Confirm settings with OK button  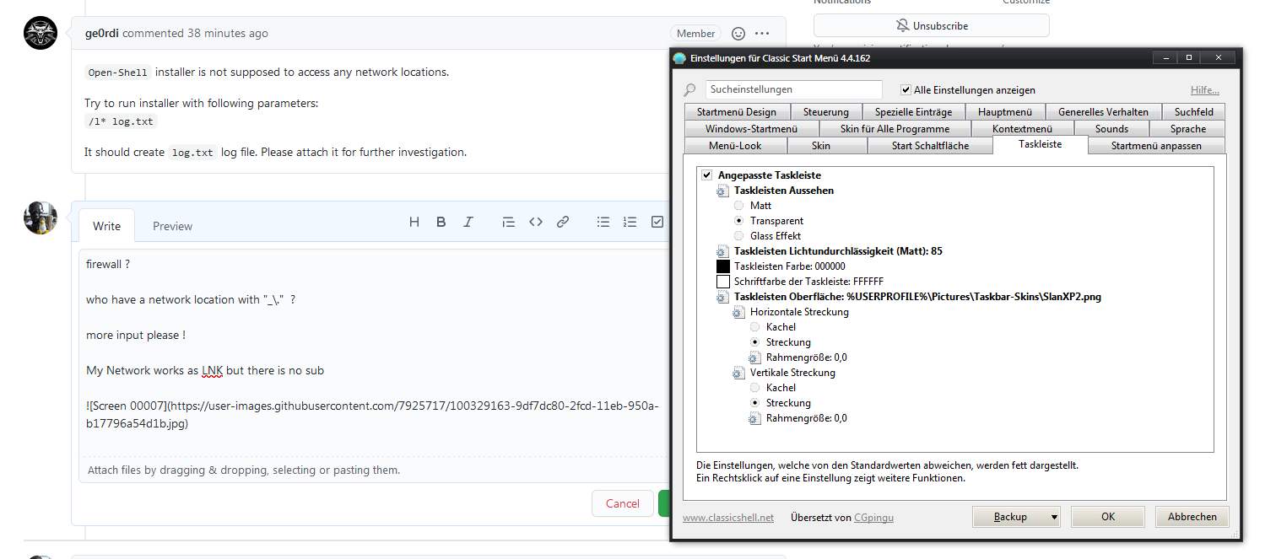coord(1107,517)
